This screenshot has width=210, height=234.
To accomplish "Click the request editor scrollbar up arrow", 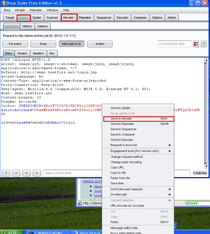I will (x=206, y=60).
